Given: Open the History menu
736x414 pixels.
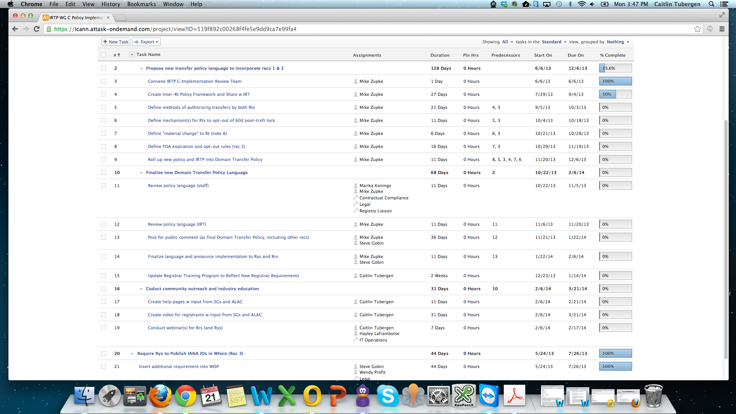Looking at the screenshot, I should coord(111,4).
